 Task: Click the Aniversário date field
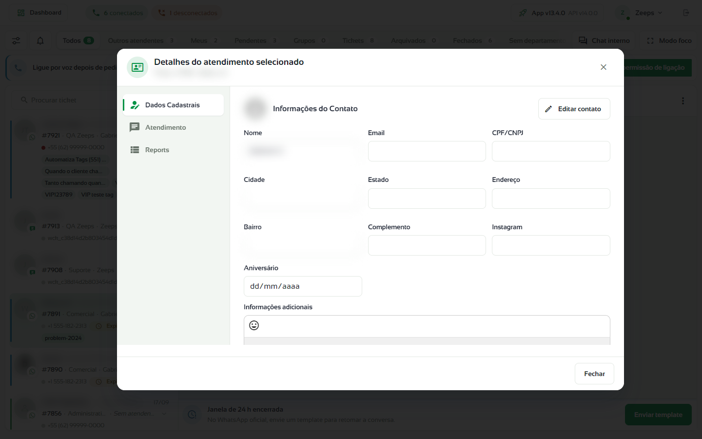coord(303,286)
